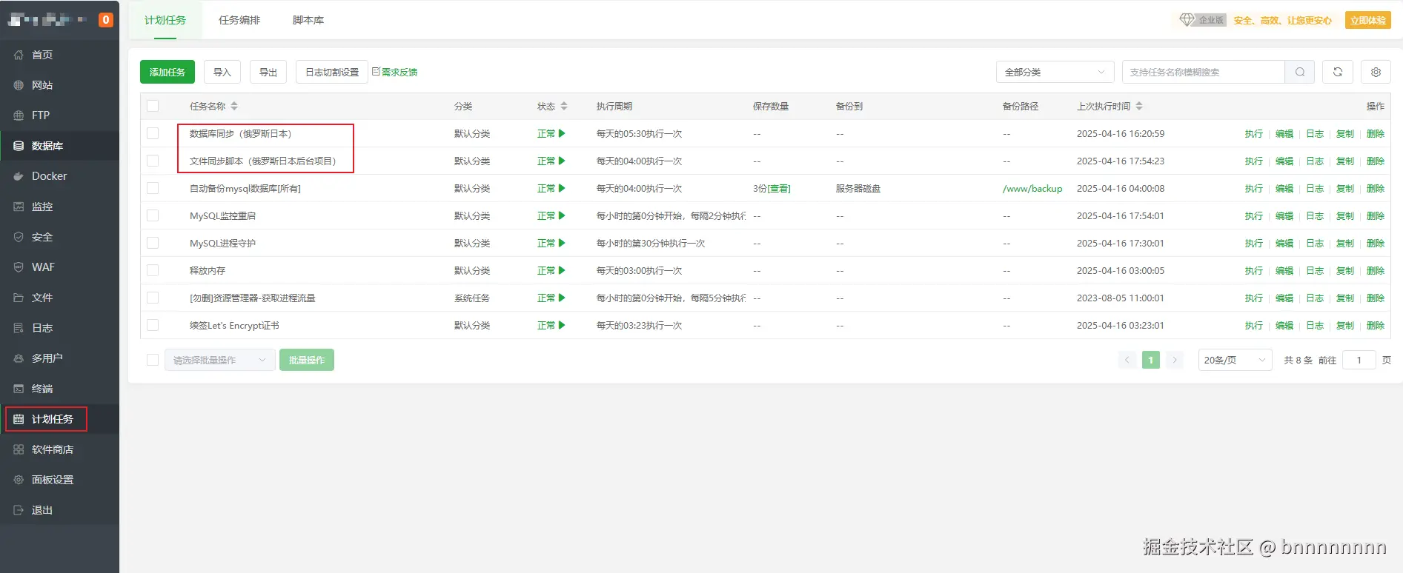Click the 立即体验 button
Viewport: 1403px width, 573px height.
coord(1368,20)
